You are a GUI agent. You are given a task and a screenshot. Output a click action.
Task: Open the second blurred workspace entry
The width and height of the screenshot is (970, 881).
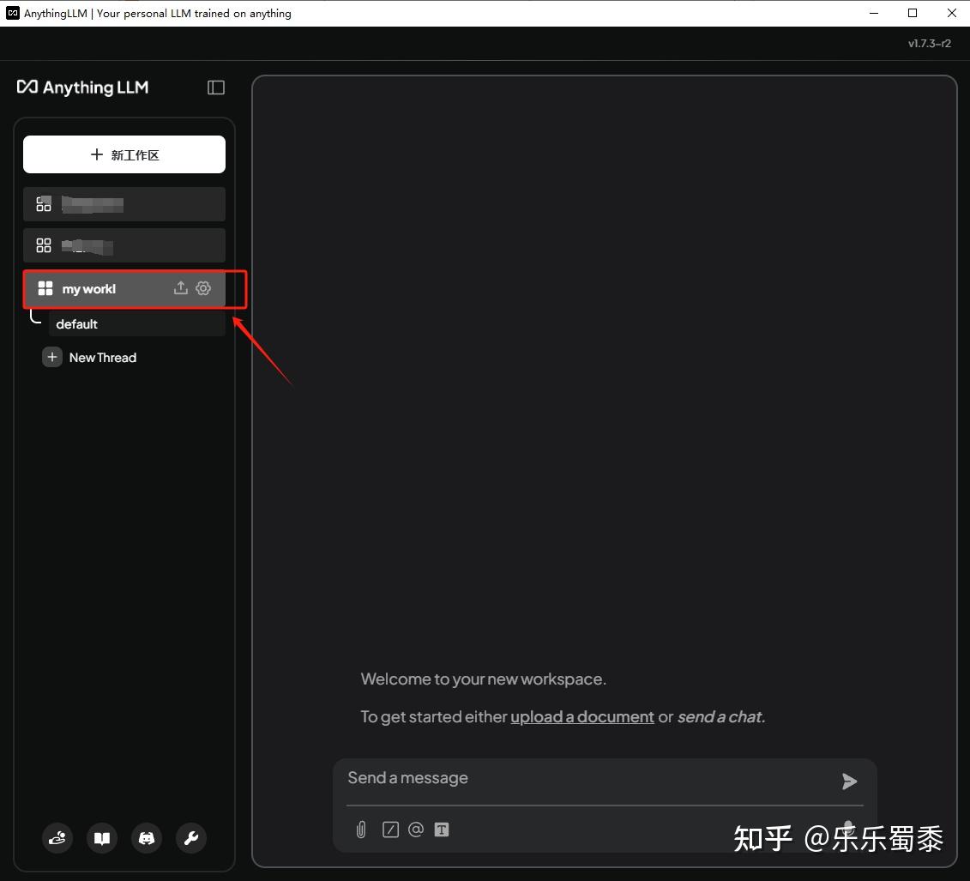(124, 245)
